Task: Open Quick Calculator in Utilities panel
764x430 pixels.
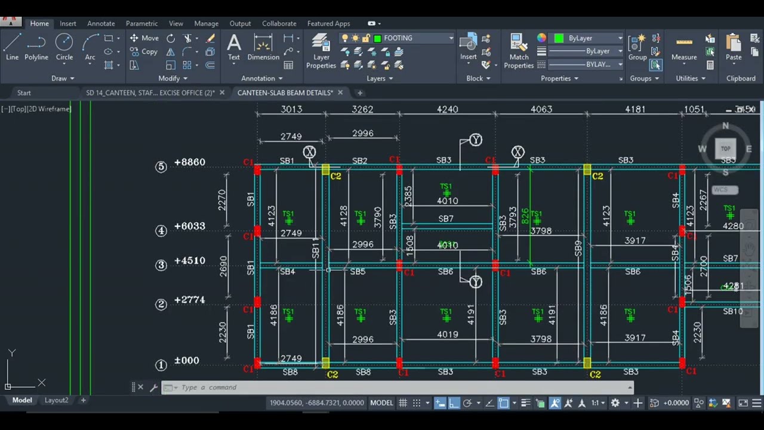Action: pyautogui.click(x=710, y=65)
